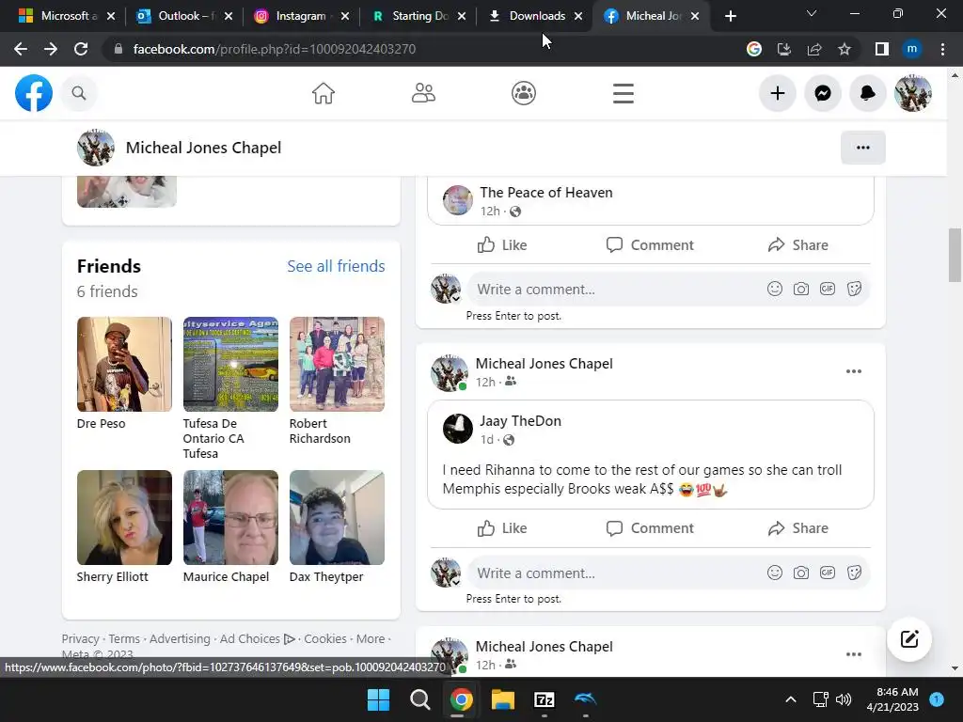Comment on the Peace of Heaven post
This screenshot has width=963, height=722.
click(x=650, y=245)
